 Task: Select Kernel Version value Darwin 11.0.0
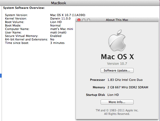pos(61,18)
